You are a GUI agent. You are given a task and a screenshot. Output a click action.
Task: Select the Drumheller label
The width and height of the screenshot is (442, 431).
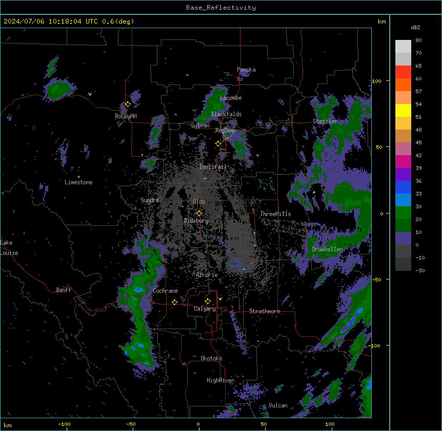click(327, 249)
